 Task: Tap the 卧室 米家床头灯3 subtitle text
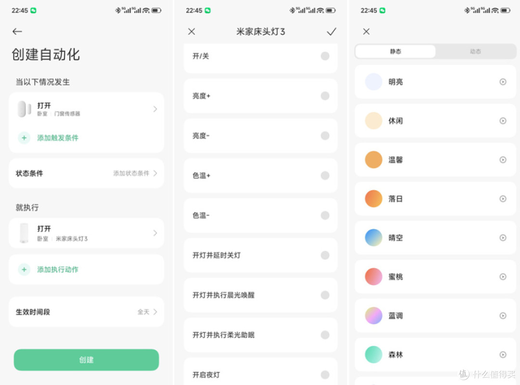[62, 239]
